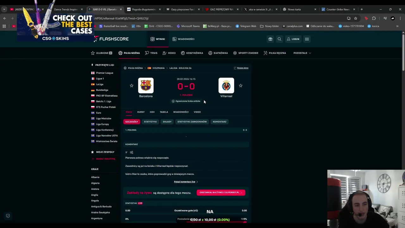Click the LOGIN button
This screenshot has height=228, width=405.
pos(293,39)
